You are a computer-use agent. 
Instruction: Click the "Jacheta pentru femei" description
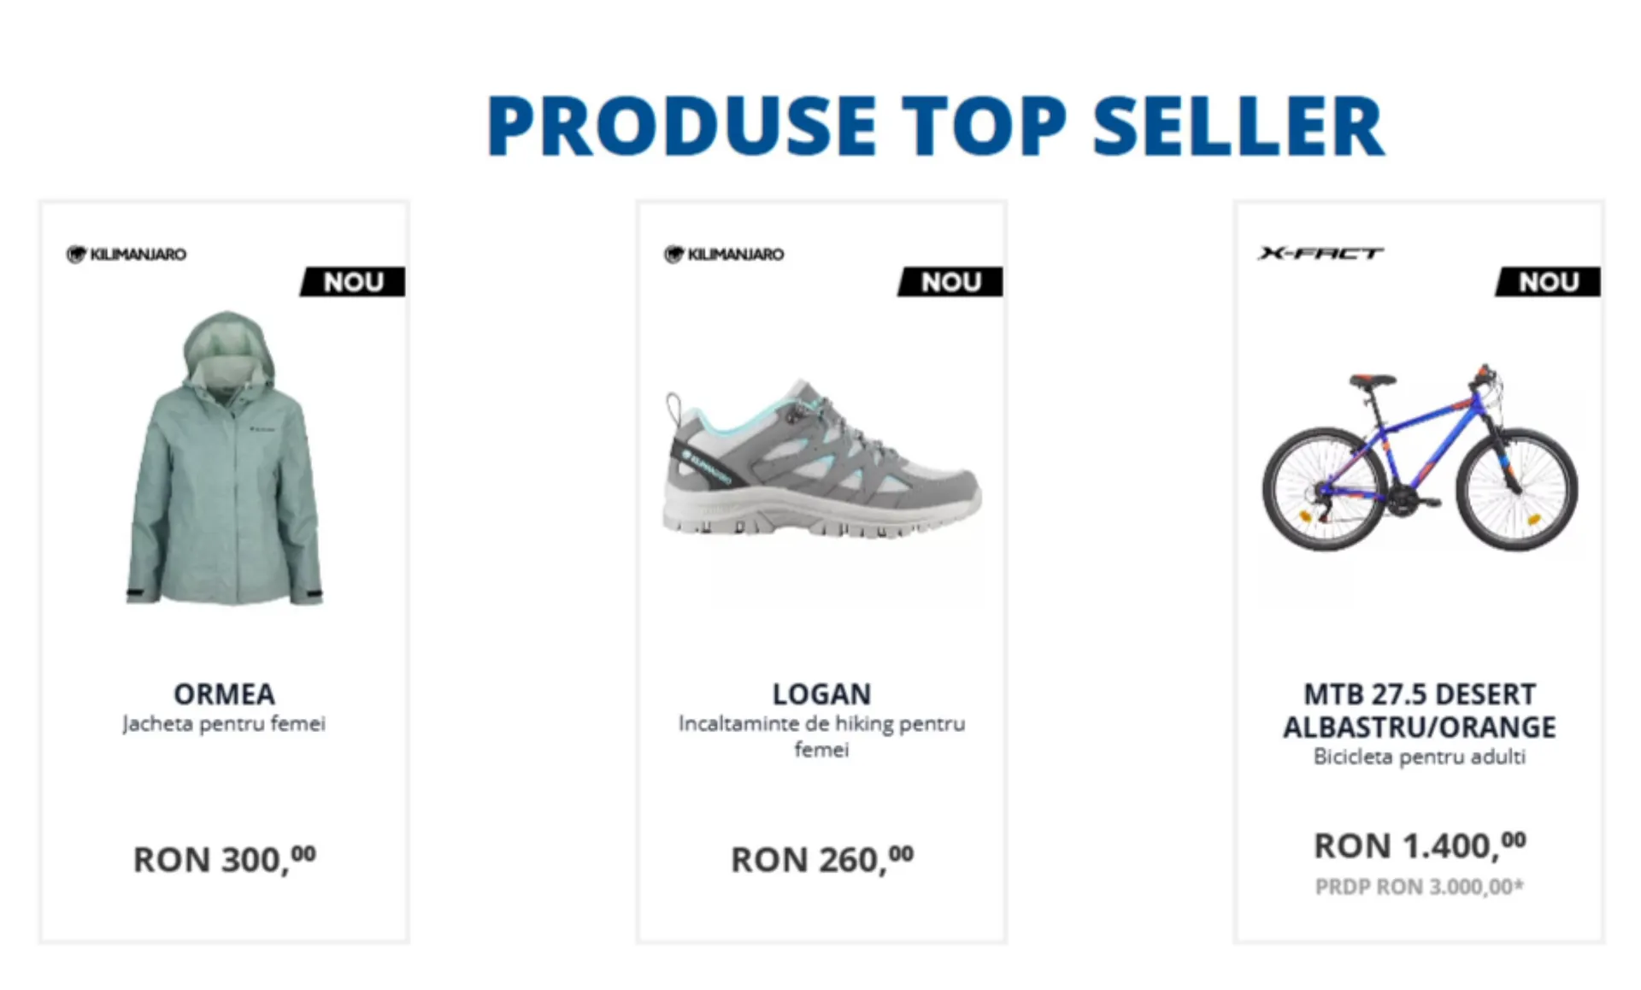(x=224, y=724)
